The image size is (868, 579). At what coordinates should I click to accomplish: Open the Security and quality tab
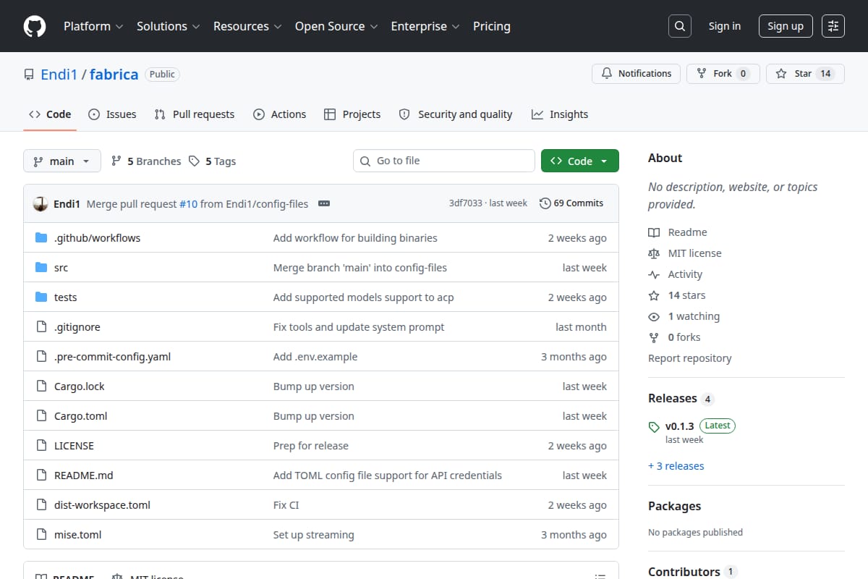[x=456, y=114]
